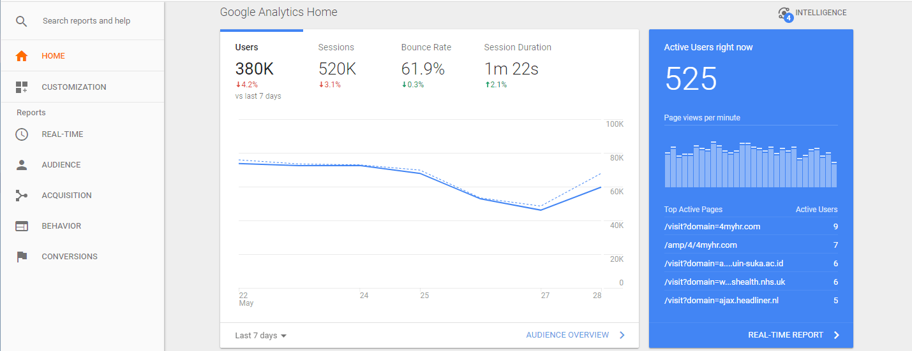Screen dimensions: 912x351
Task: Click the Top Active Pages header
Action: point(693,210)
